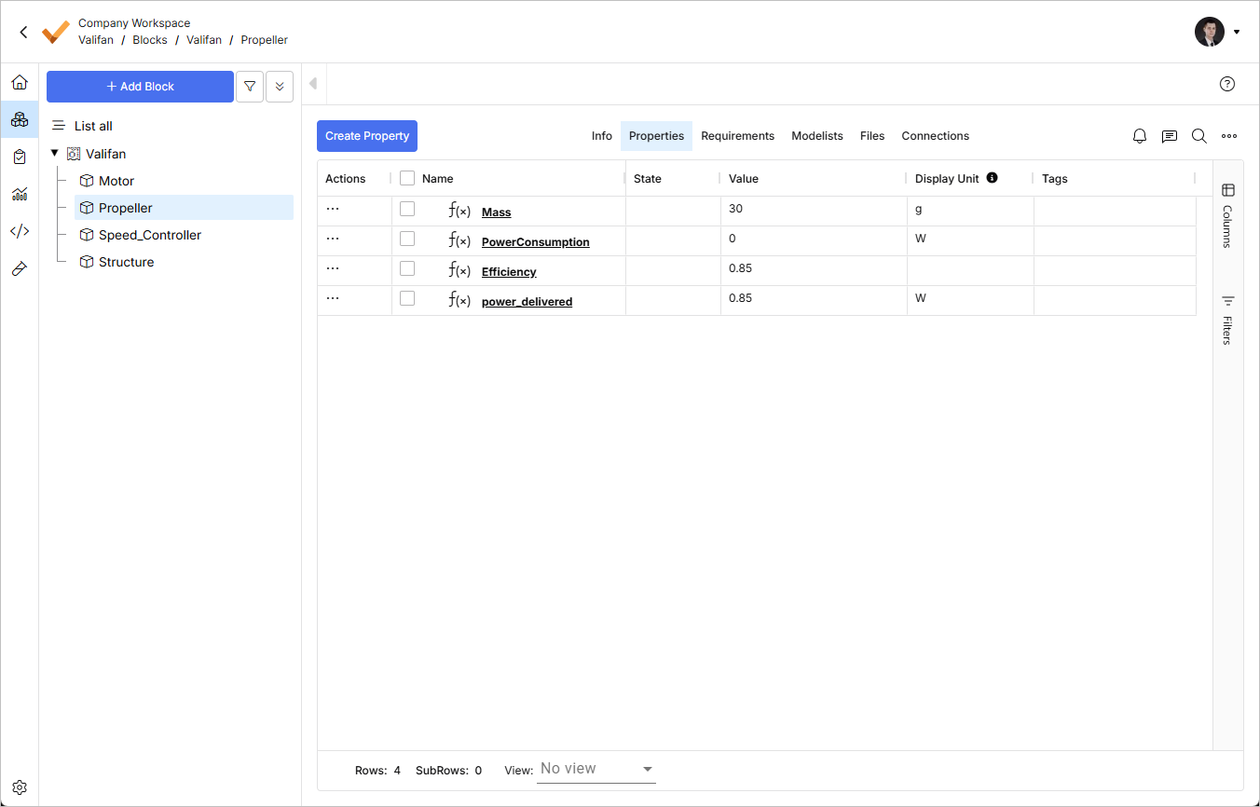Switch to the Connections tab
This screenshot has height=807, width=1260.
(x=935, y=136)
